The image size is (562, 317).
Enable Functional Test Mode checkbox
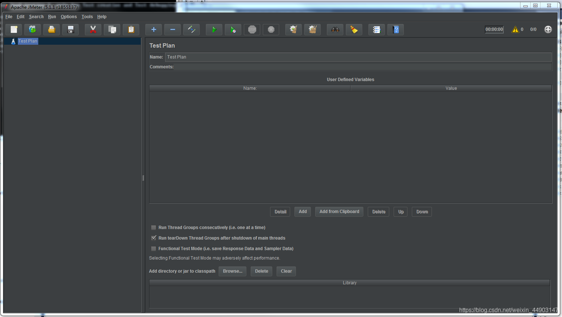point(154,249)
